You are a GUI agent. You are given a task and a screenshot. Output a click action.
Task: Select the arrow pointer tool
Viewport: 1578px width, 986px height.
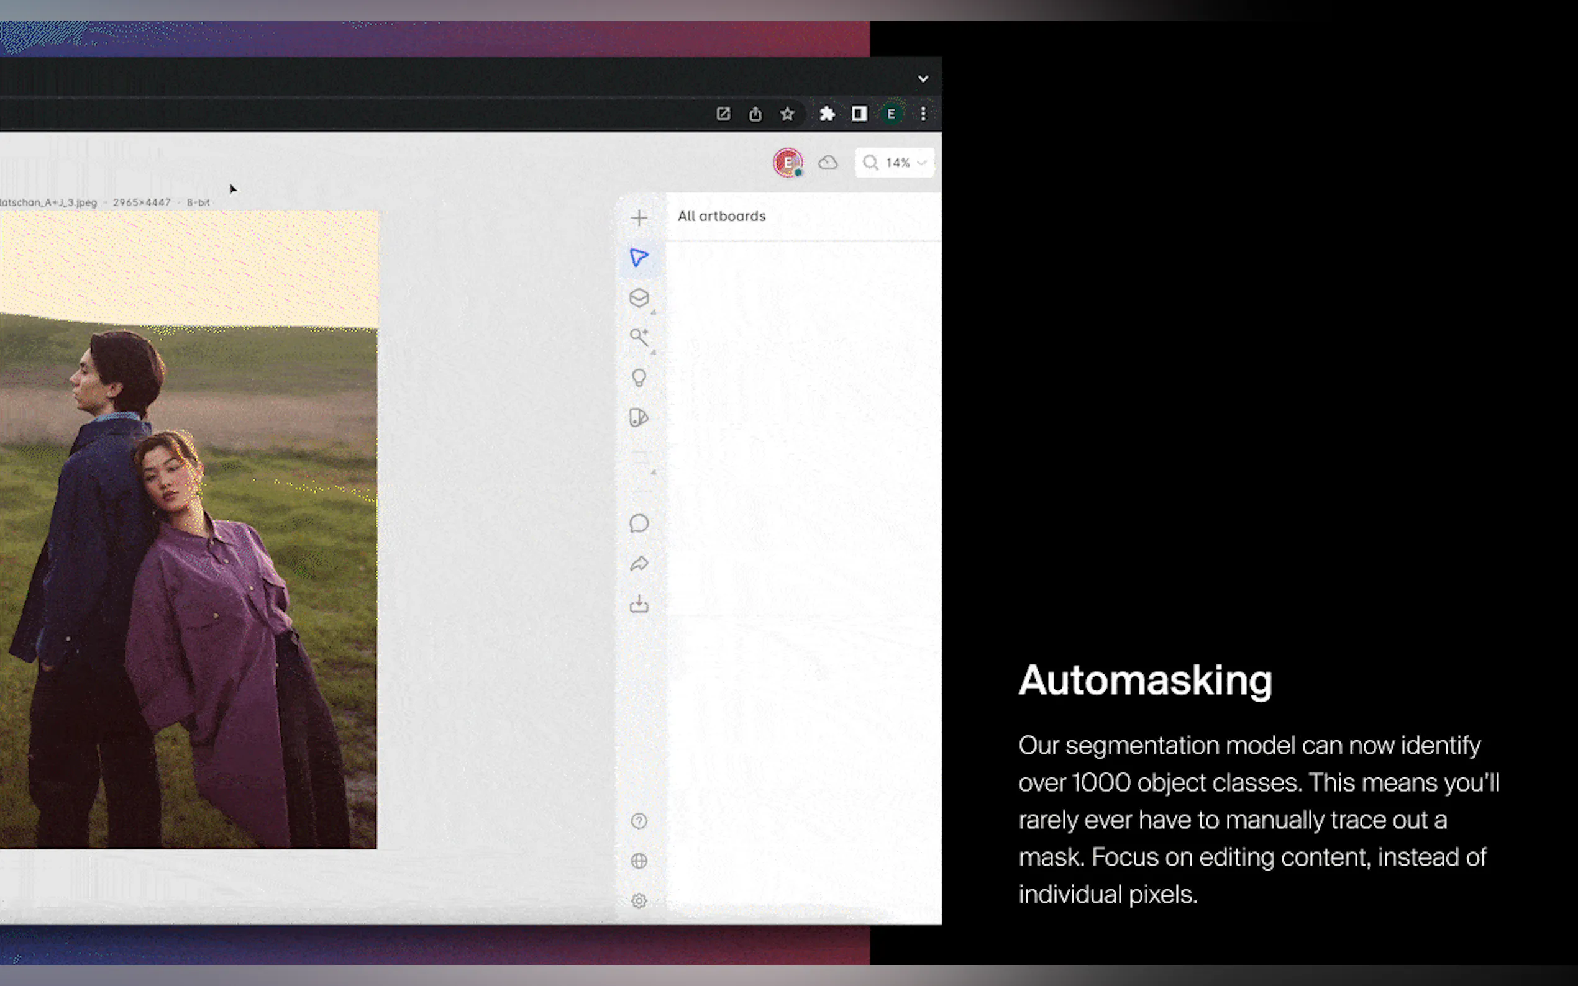(x=639, y=258)
